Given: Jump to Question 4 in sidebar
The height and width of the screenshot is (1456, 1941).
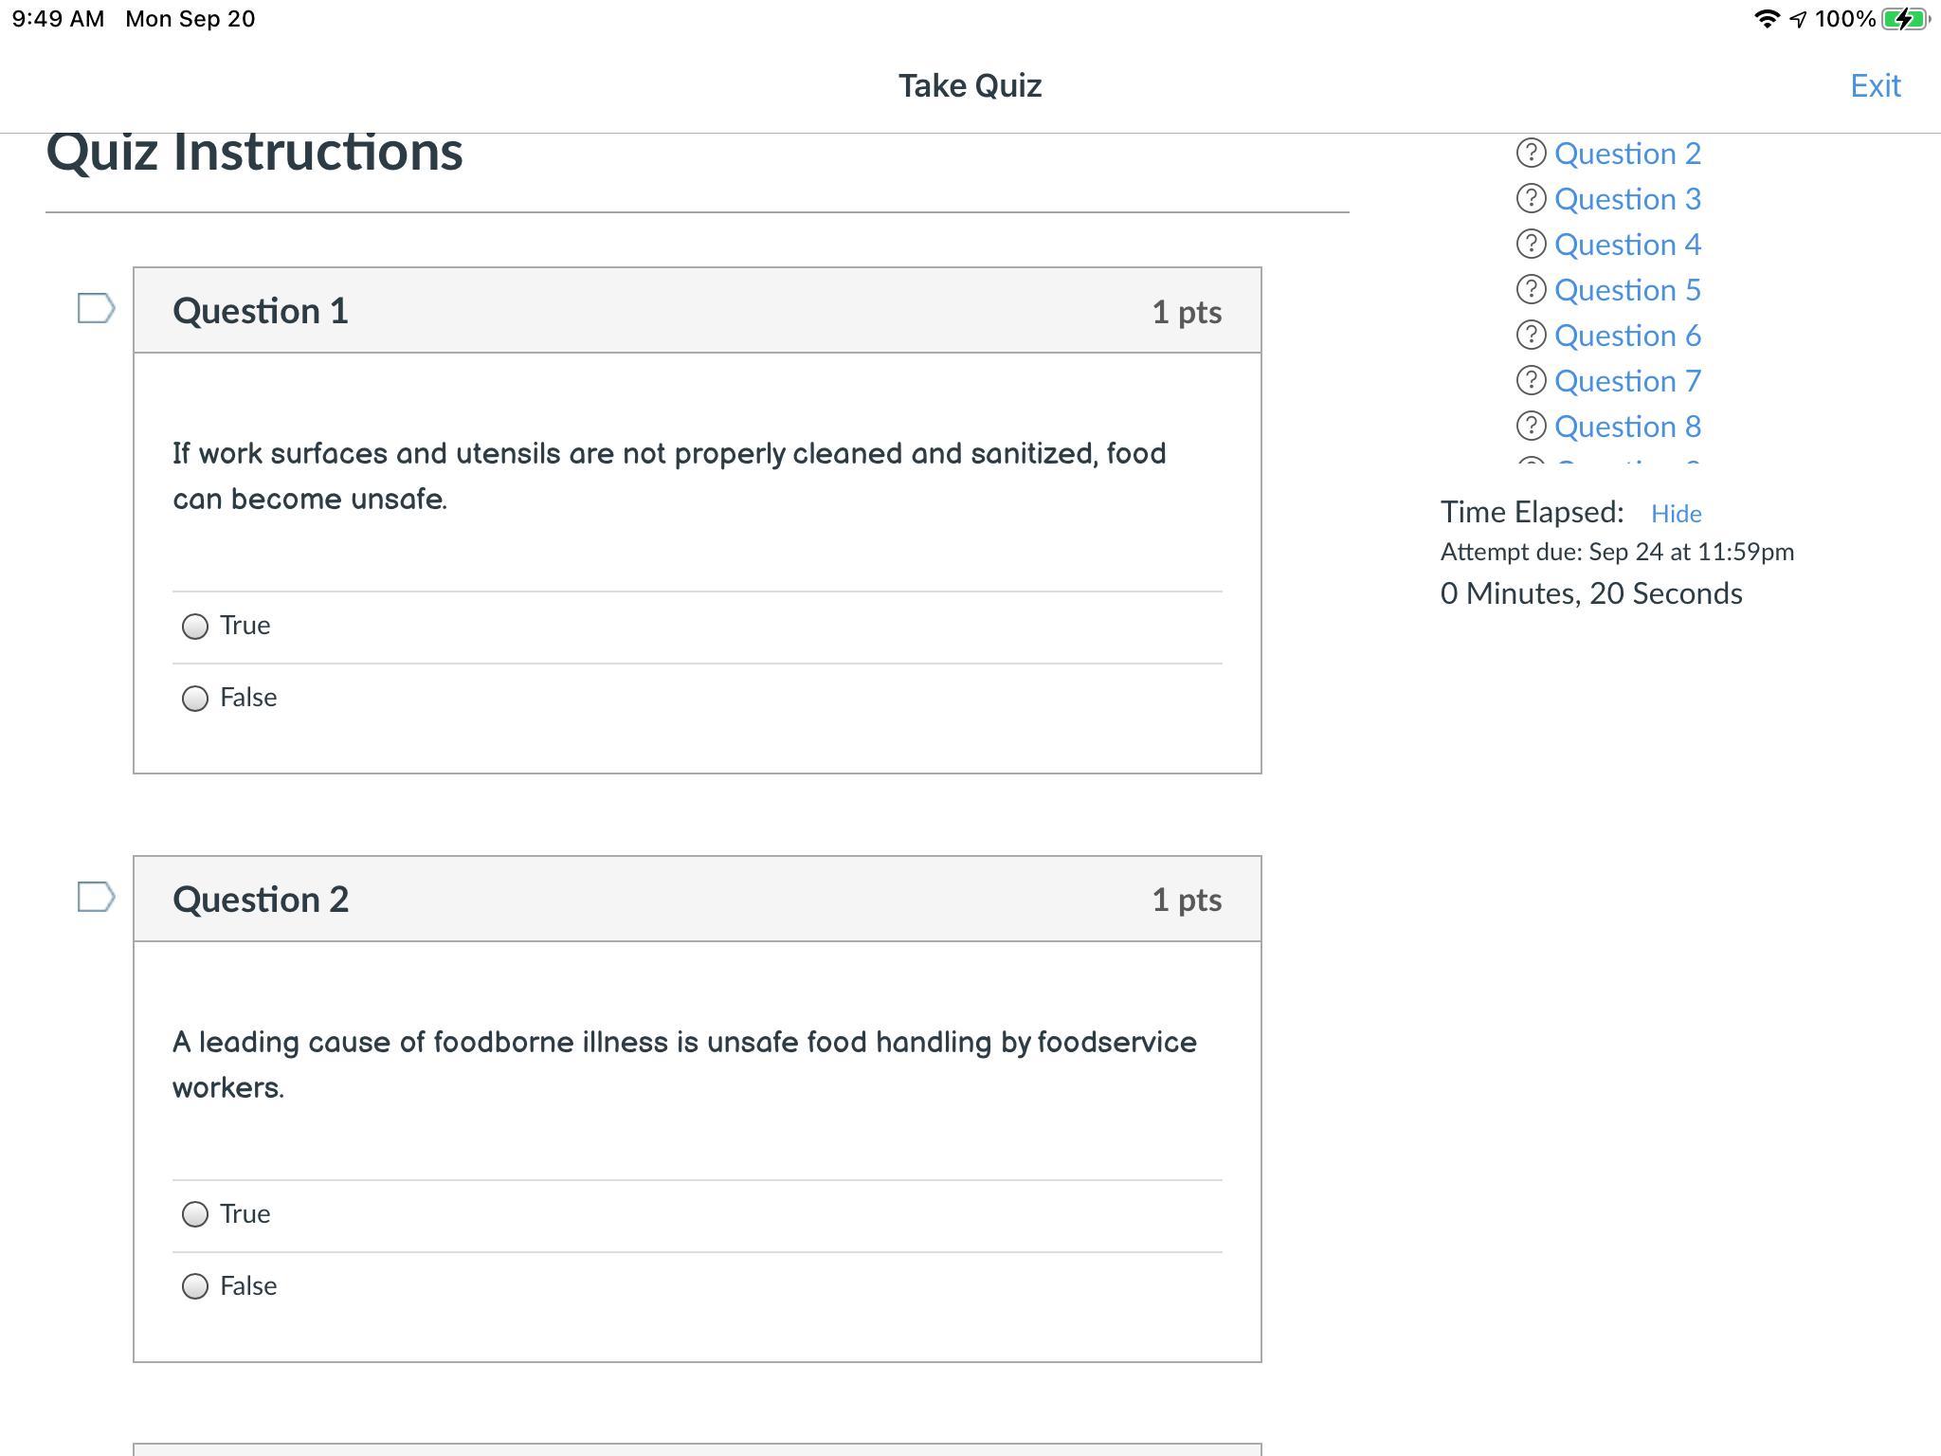Looking at the screenshot, I should pos(1627,245).
